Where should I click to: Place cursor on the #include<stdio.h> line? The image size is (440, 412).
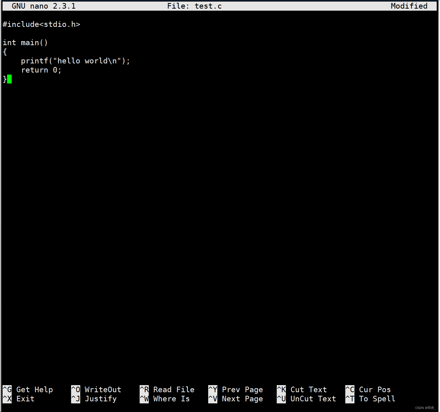click(41, 24)
